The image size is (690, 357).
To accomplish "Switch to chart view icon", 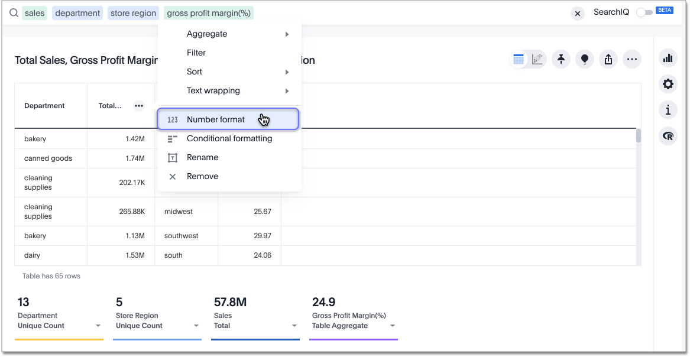I will pyautogui.click(x=537, y=59).
